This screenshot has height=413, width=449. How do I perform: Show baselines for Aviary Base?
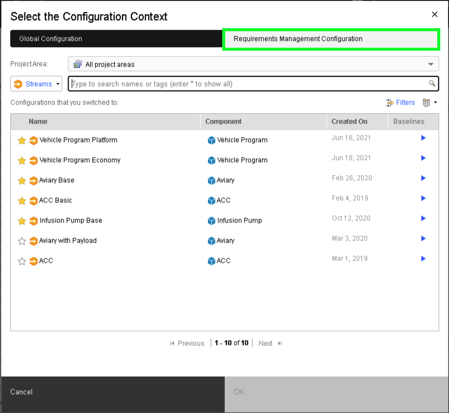[423, 178]
